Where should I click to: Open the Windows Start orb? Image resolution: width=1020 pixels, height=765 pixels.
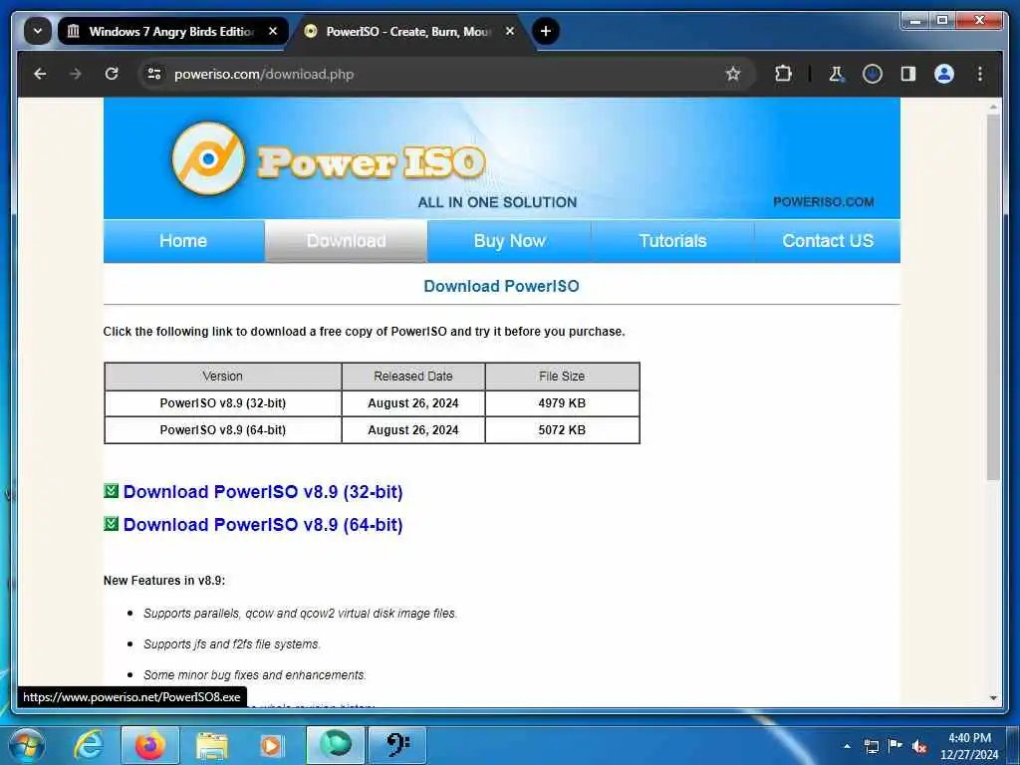[x=27, y=745]
